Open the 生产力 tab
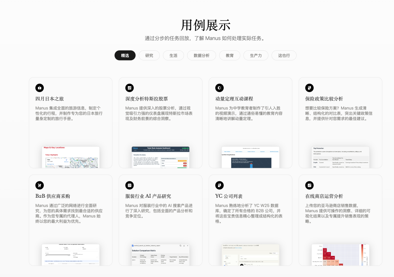Screen dimensions: 394x277 [255, 55]
